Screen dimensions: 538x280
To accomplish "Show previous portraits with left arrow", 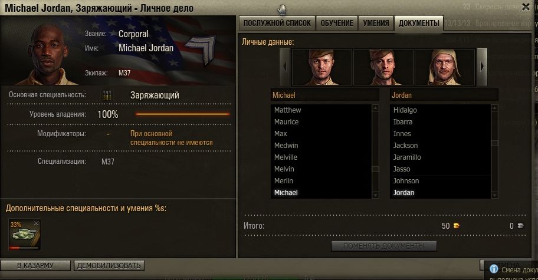I will tap(285, 67).
